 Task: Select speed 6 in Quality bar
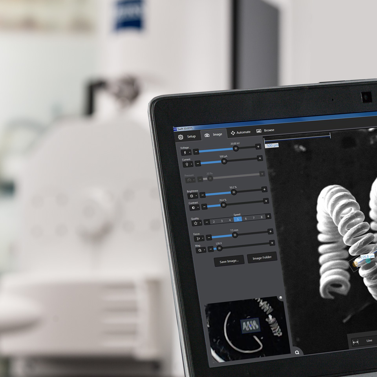246,219
